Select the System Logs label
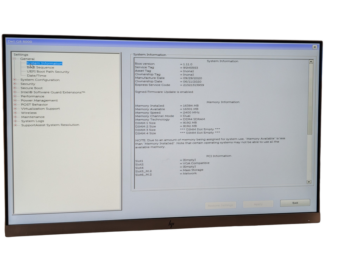The image size is (352, 265). point(33,121)
